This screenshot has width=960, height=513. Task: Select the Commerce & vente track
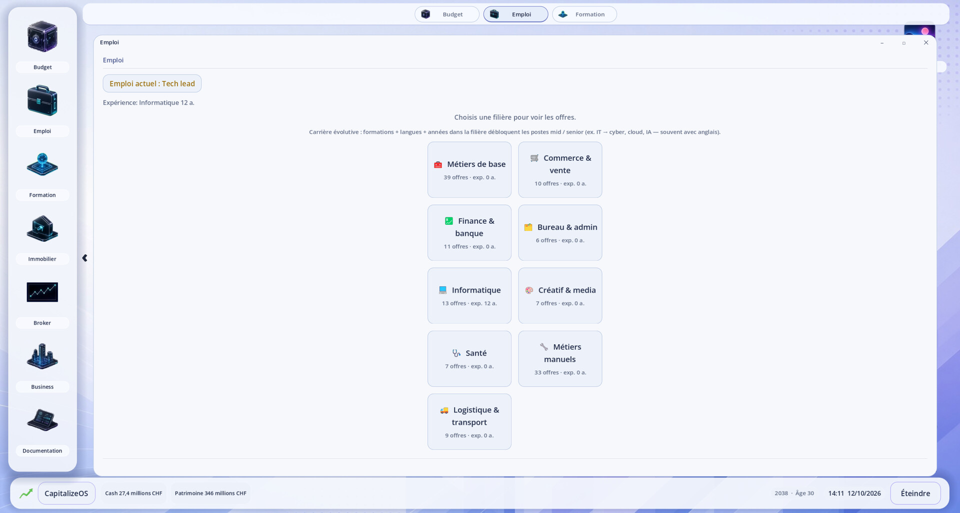(560, 170)
